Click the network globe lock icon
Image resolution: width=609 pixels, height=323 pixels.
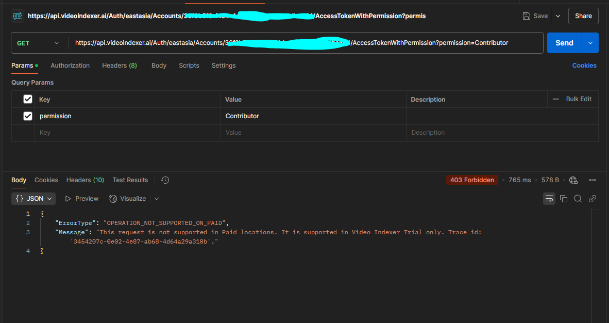tap(573, 180)
